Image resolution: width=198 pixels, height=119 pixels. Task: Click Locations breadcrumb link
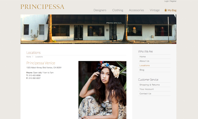point(39,57)
